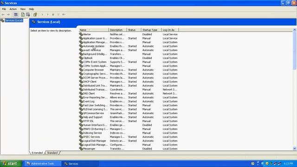Switch to the Extended tab

[37, 153]
